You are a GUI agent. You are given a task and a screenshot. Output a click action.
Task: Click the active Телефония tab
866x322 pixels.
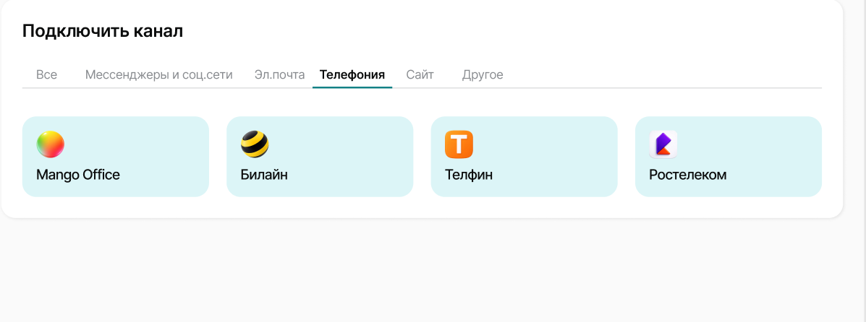pos(352,74)
